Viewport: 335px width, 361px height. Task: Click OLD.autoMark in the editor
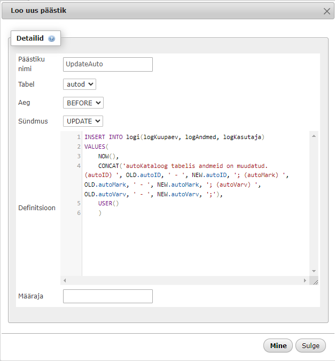coord(105,185)
